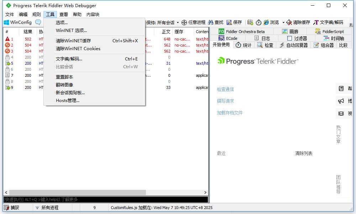Click the ECode tab icon

coord(221,38)
